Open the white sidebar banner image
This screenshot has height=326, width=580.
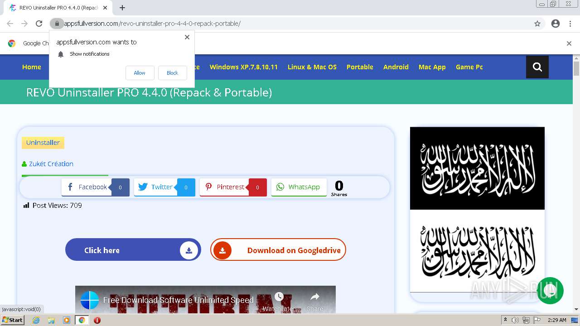(x=477, y=251)
